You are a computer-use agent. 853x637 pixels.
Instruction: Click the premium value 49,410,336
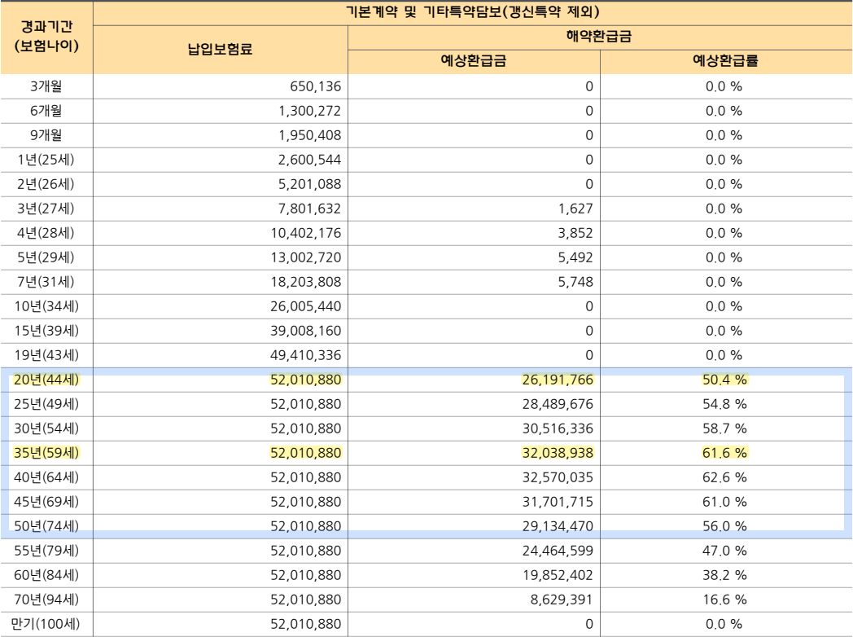tap(306, 356)
